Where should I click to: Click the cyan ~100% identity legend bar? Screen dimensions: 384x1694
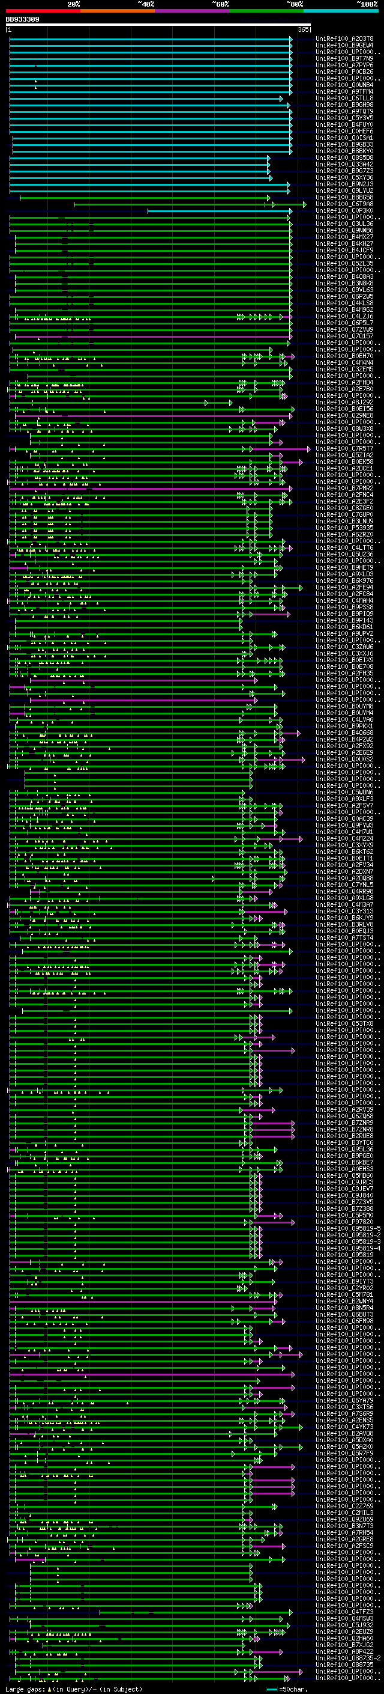coord(341,11)
